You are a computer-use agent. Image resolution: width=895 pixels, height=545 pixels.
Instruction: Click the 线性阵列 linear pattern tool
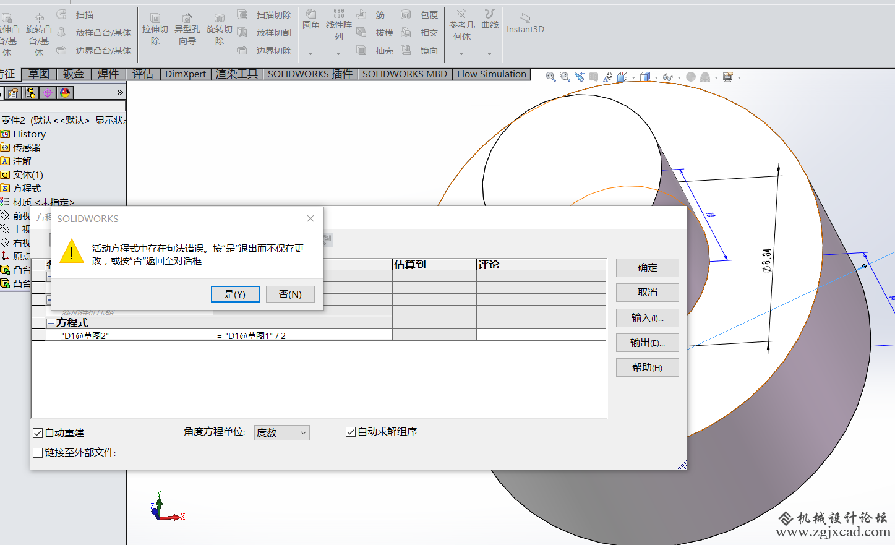339,25
